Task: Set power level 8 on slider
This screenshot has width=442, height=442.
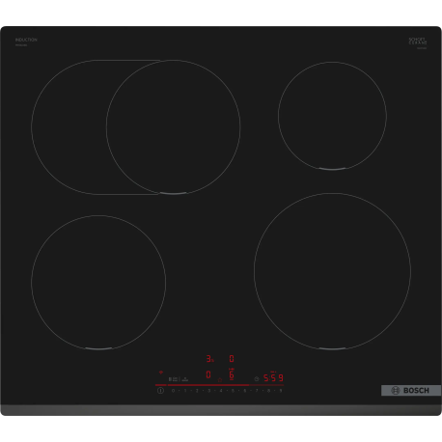Action: tap(268, 391)
